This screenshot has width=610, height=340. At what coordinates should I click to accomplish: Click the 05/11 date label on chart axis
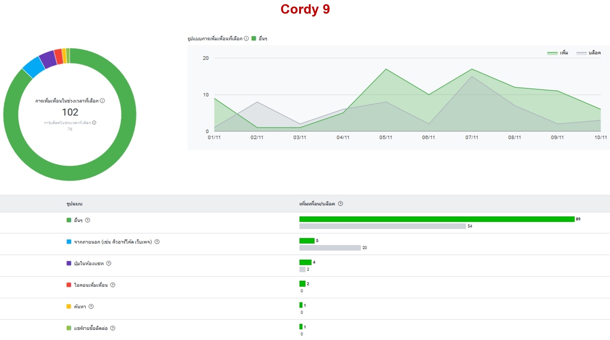pos(386,137)
